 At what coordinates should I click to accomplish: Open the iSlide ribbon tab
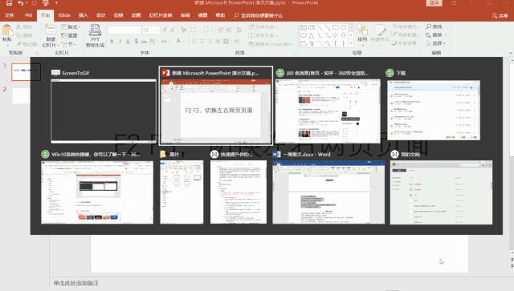(x=64, y=15)
